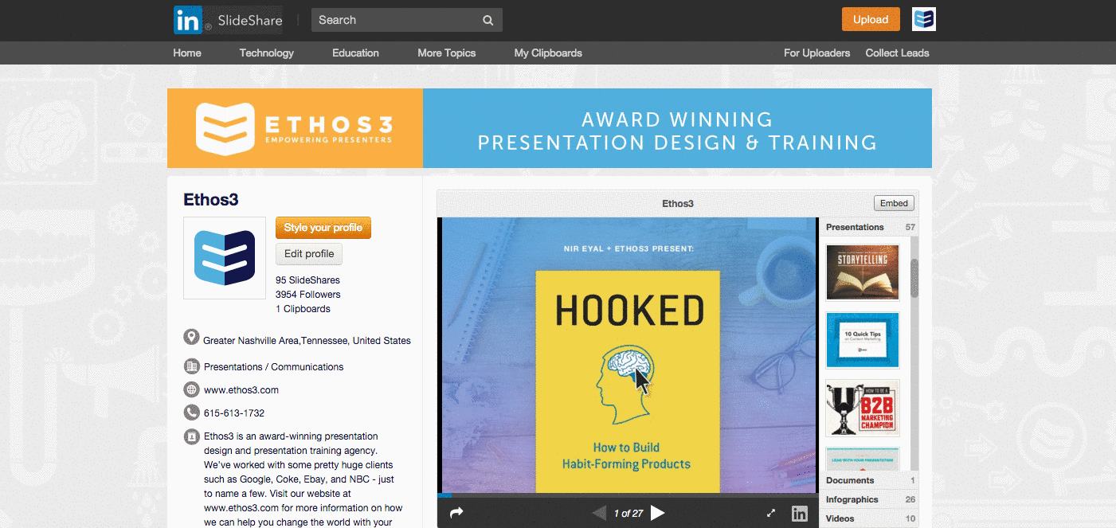Click the industry building icon
The image size is (1116, 528).
tap(191, 366)
